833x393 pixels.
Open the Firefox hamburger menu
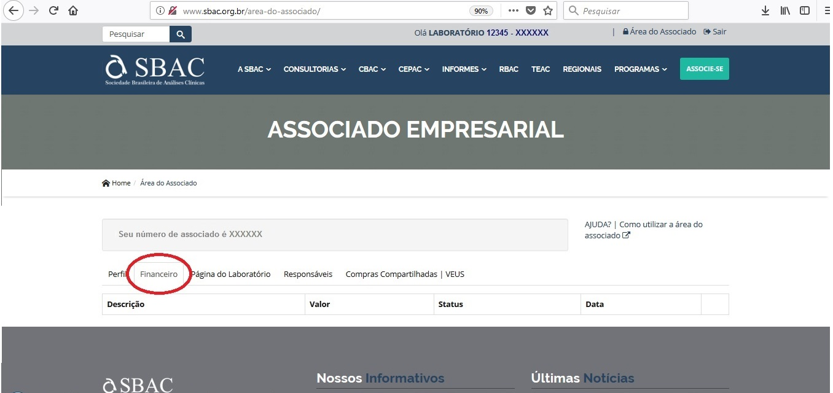pyautogui.click(x=827, y=10)
